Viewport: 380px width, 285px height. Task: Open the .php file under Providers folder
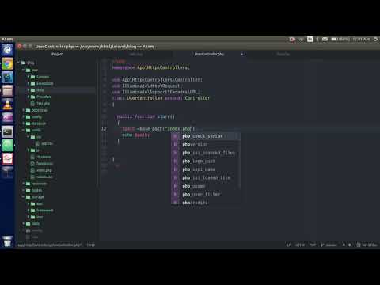[43, 104]
